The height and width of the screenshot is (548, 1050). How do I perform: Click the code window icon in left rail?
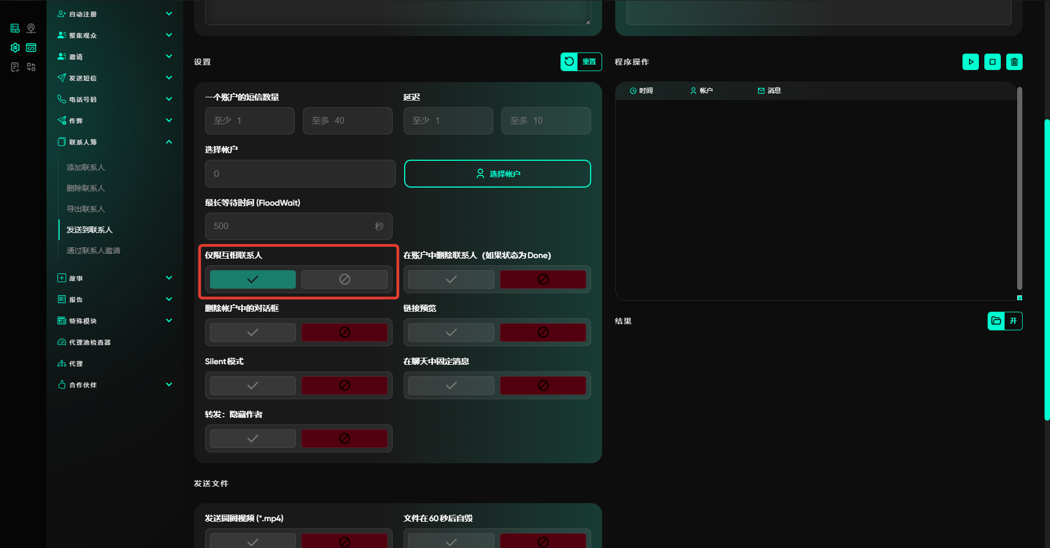(x=31, y=48)
